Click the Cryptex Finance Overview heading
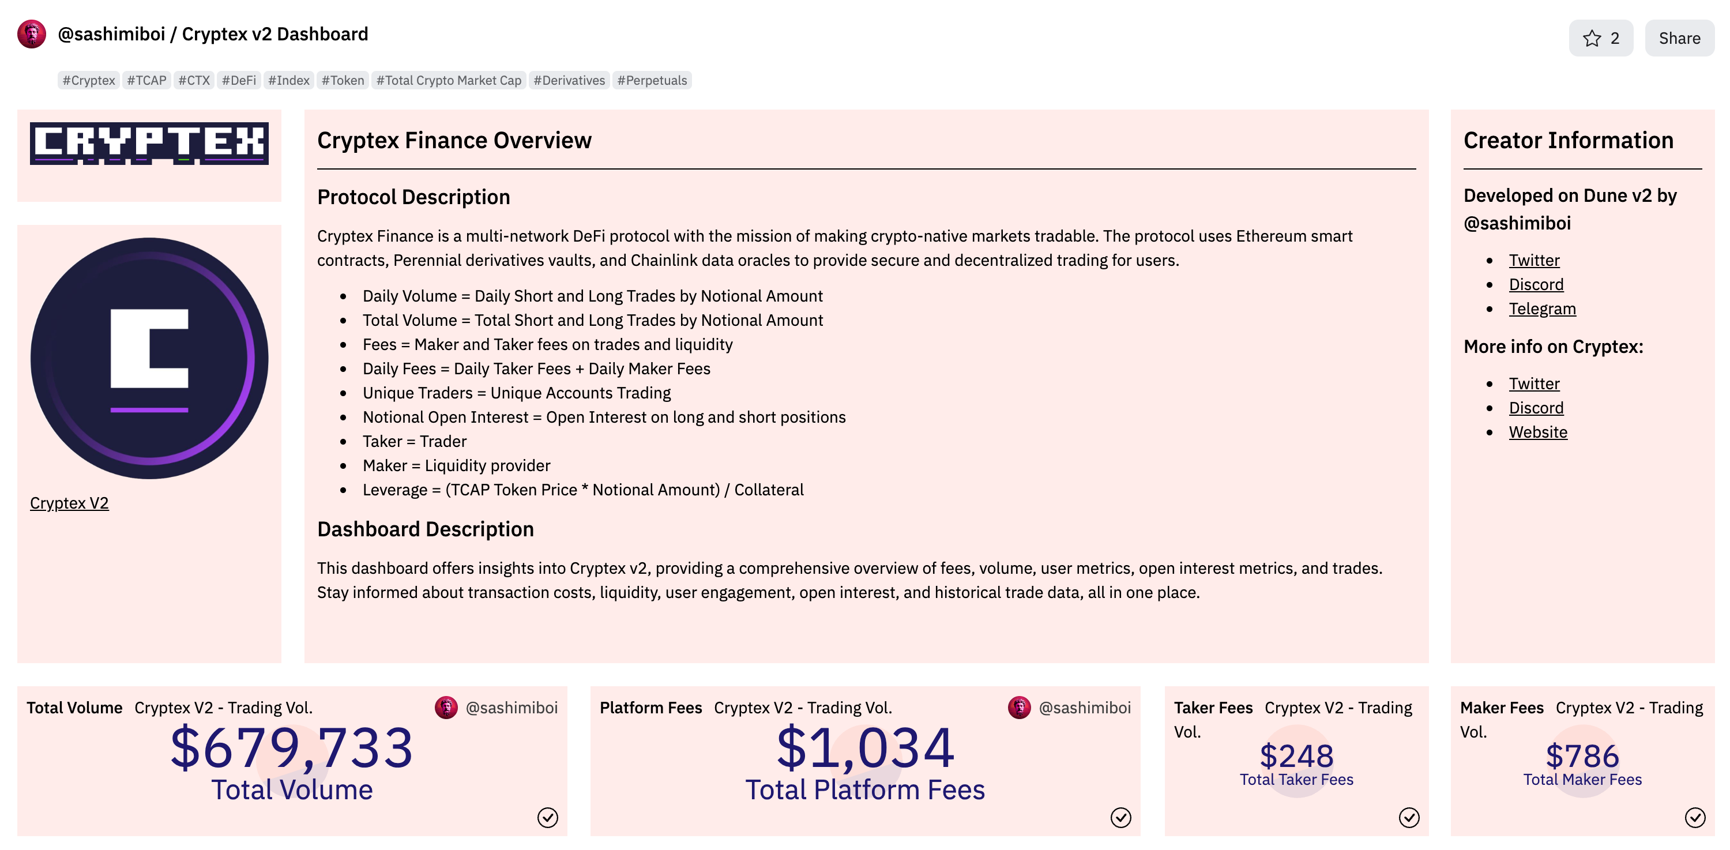This screenshot has width=1730, height=850. pyautogui.click(x=454, y=140)
